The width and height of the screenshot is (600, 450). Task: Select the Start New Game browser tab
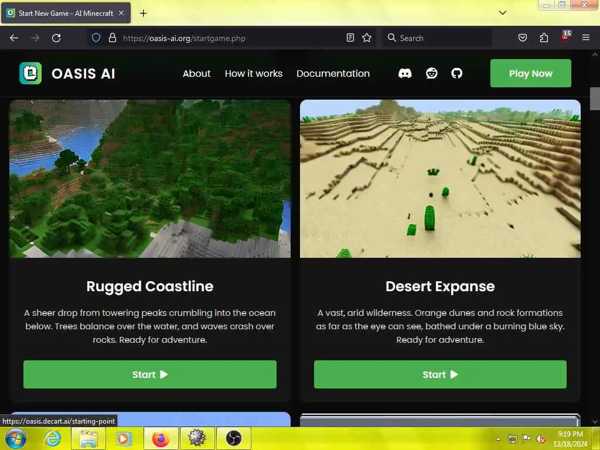[66, 13]
